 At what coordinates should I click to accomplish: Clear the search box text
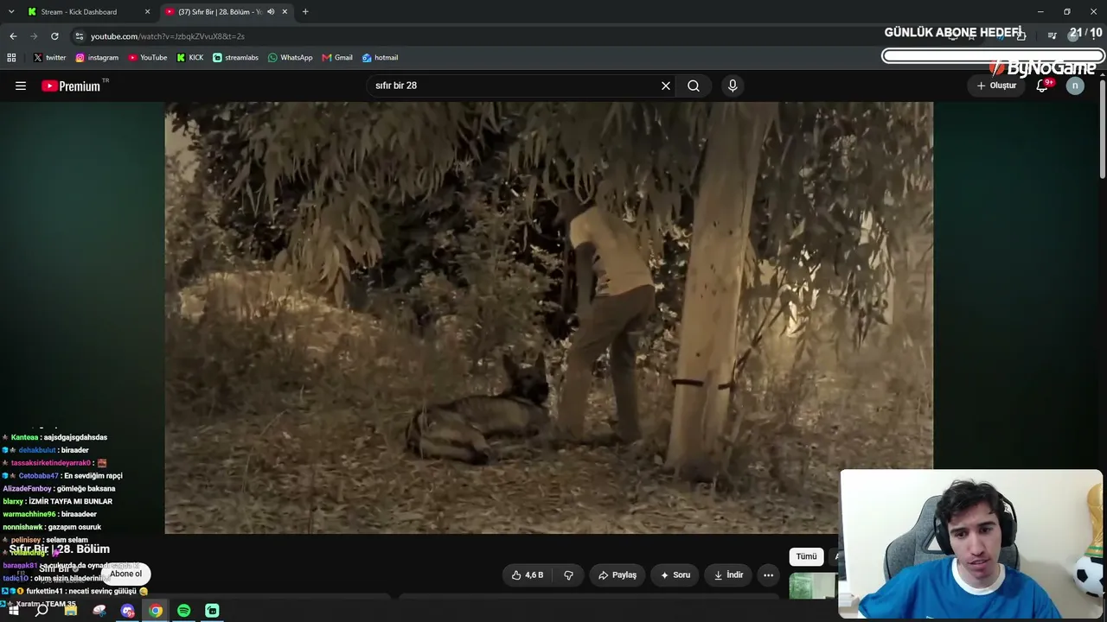click(x=666, y=86)
